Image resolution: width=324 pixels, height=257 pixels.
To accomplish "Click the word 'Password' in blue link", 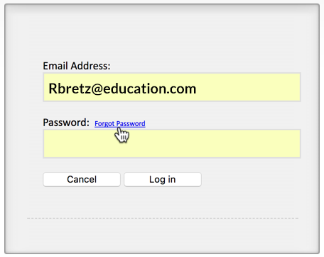I will pyautogui.click(x=131, y=124).
